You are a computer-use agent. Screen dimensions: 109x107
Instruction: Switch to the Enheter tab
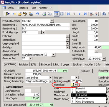[45, 65]
